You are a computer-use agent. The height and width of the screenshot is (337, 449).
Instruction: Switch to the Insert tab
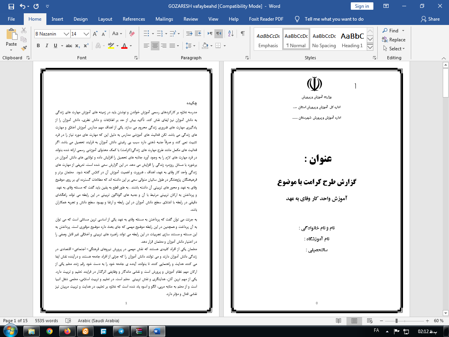[x=57, y=19]
